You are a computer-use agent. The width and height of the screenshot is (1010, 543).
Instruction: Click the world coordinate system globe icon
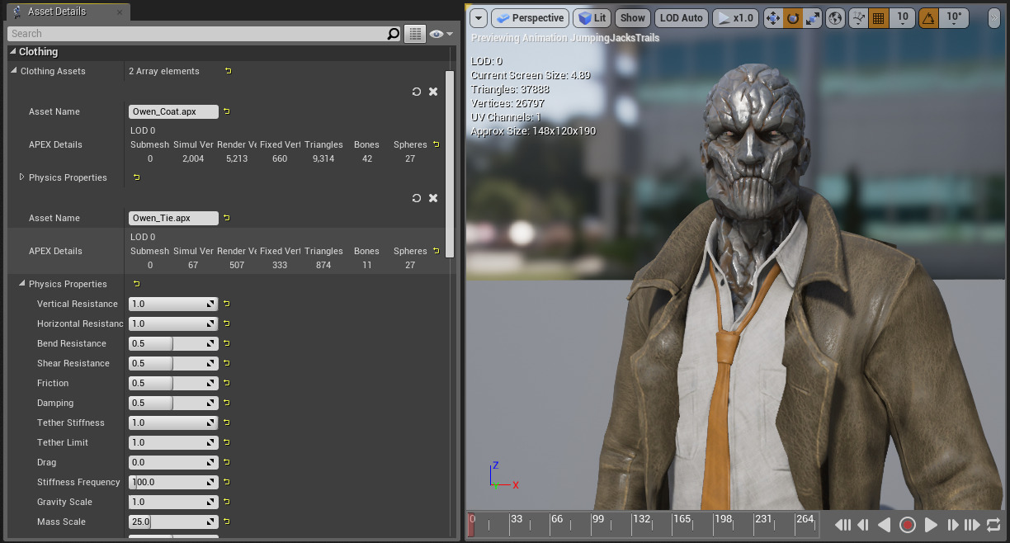click(x=835, y=18)
